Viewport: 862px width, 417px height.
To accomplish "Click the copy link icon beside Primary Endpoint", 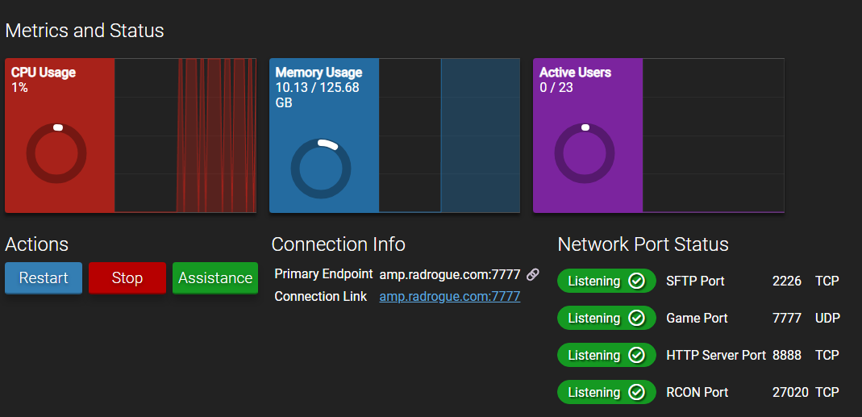I will pyautogui.click(x=532, y=274).
